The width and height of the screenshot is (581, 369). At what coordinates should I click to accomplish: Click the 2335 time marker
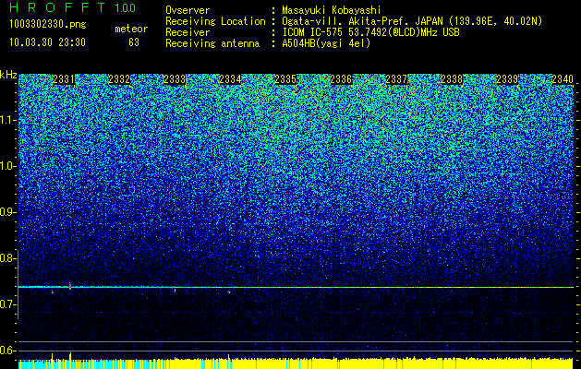tap(285, 79)
